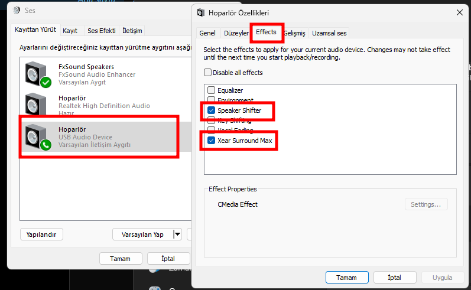Image resolution: width=471 pixels, height=290 pixels.
Task: Click the Hoparlör Özellikleri title bar icon
Action: click(201, 12)
